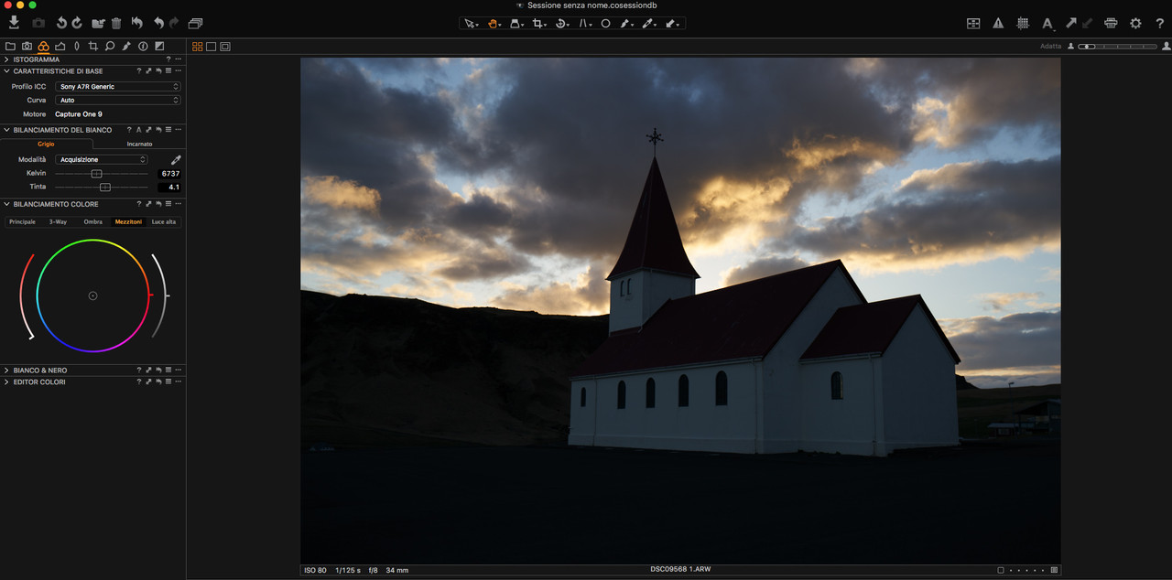The width and height of the screenshot is (1172, 580).
Task: Open the Library folder tool tab
Action: [10, 46]
